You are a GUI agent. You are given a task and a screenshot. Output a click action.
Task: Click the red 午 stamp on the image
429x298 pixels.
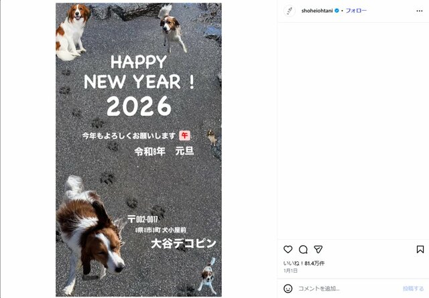click(185, 135)
